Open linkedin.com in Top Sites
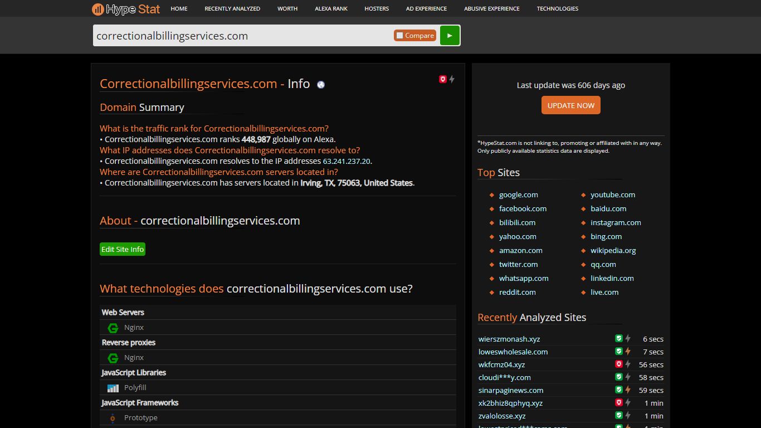The width and height of the screenshot is (761, 428). 612,278
